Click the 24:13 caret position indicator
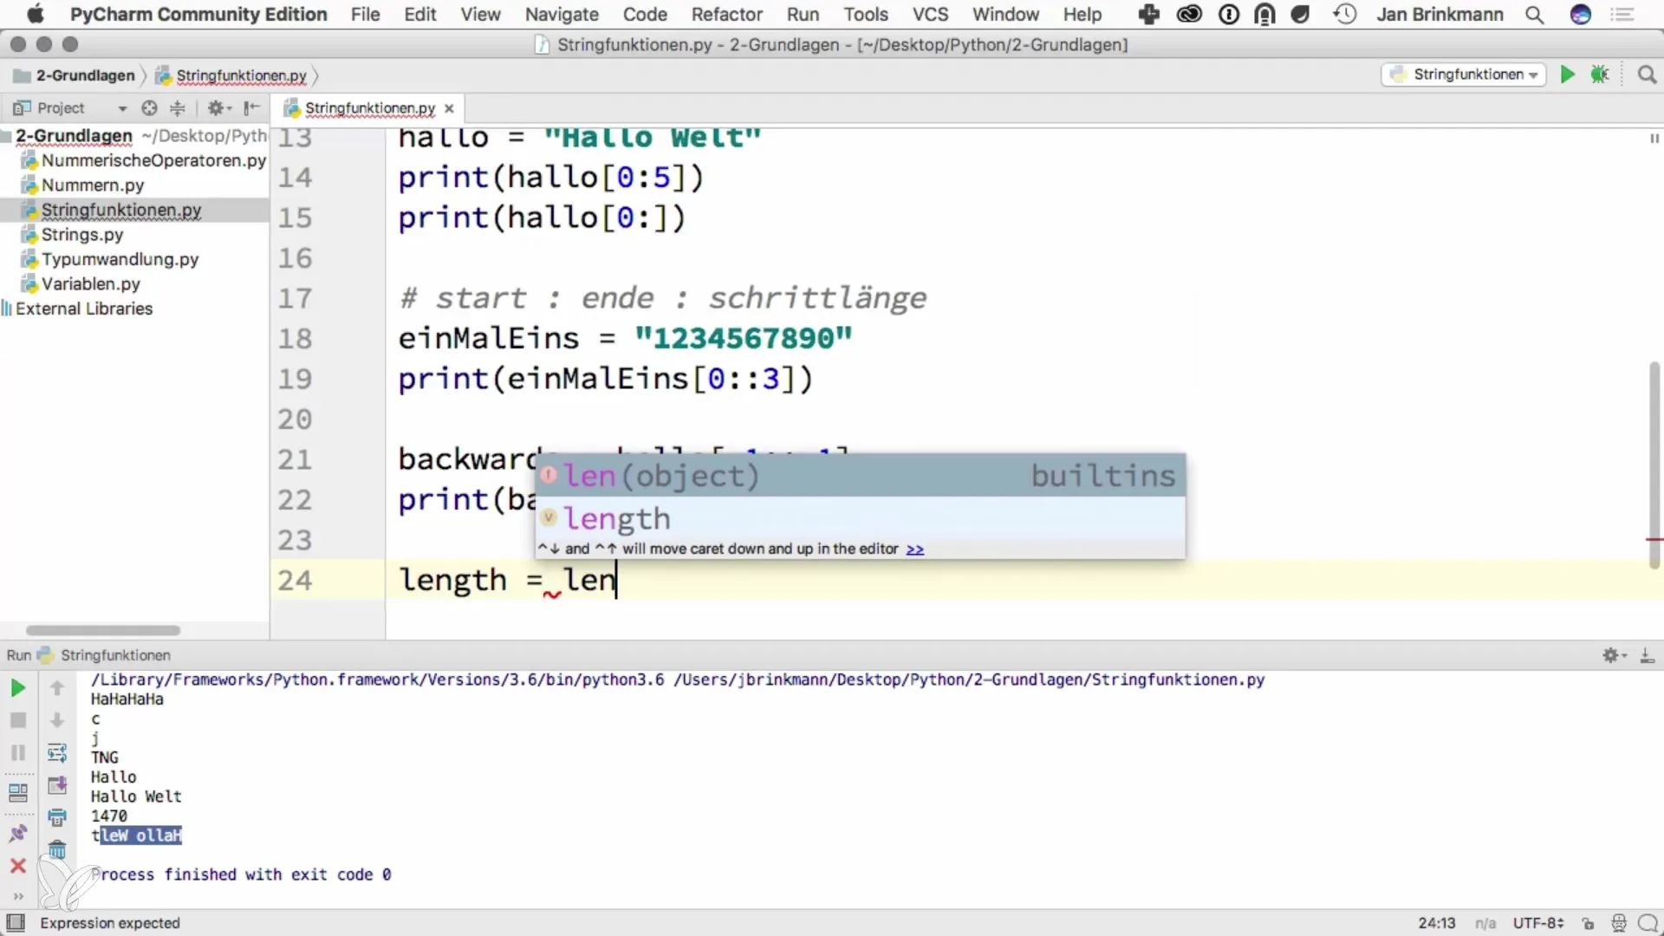The width and height of the screenshot is (1664, 936). coord(1436,923)
